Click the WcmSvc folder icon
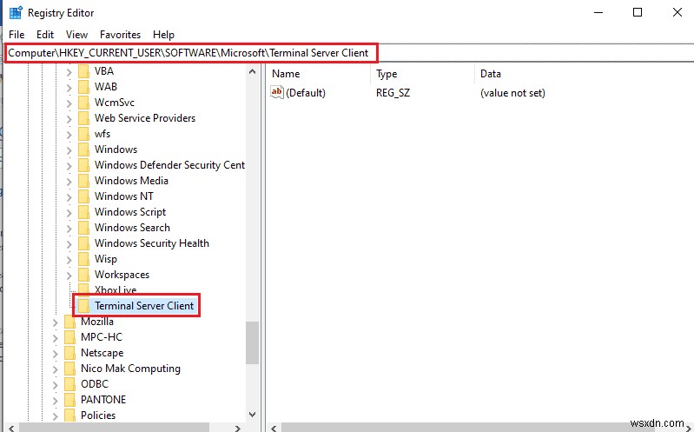This screenshot has height=432, width=694. (x=83, y=103)
